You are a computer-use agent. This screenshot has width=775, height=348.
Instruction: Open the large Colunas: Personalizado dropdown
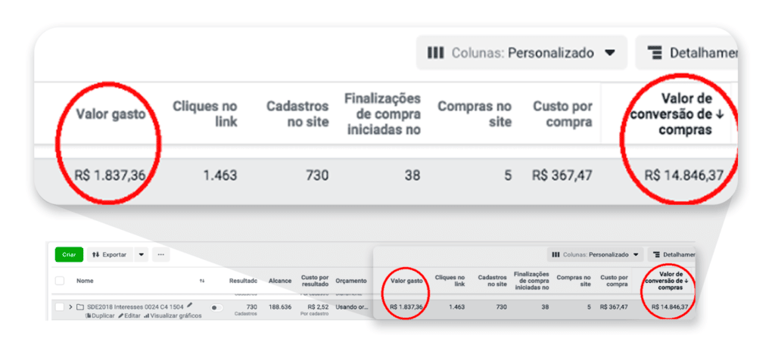[521, 53]
